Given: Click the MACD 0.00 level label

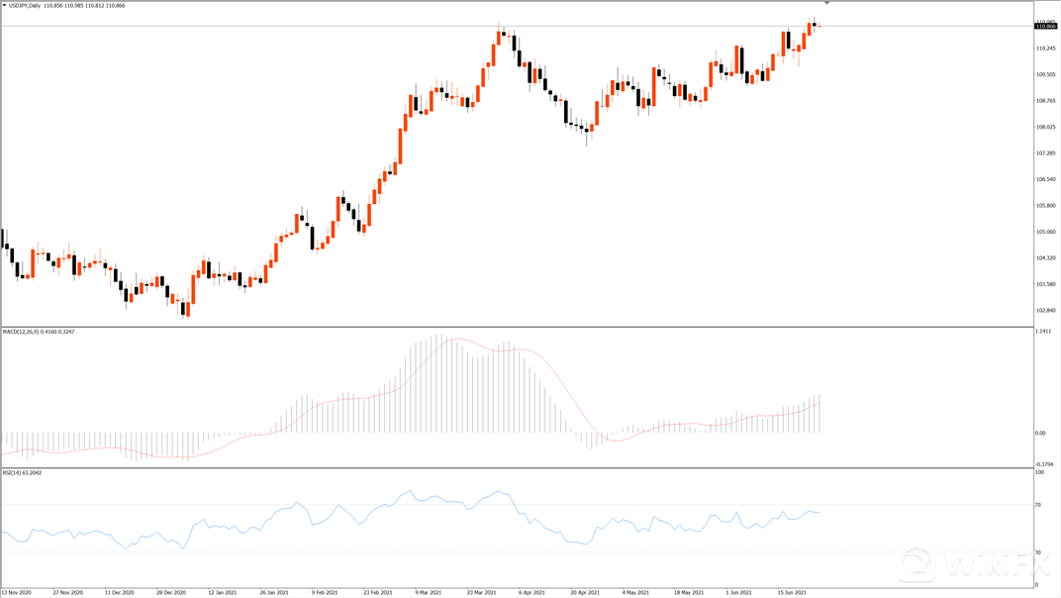Looking at the screenshot, I should click(1040, 433).
